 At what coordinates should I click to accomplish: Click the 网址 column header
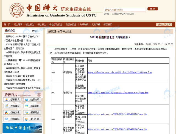coord(128,61)
